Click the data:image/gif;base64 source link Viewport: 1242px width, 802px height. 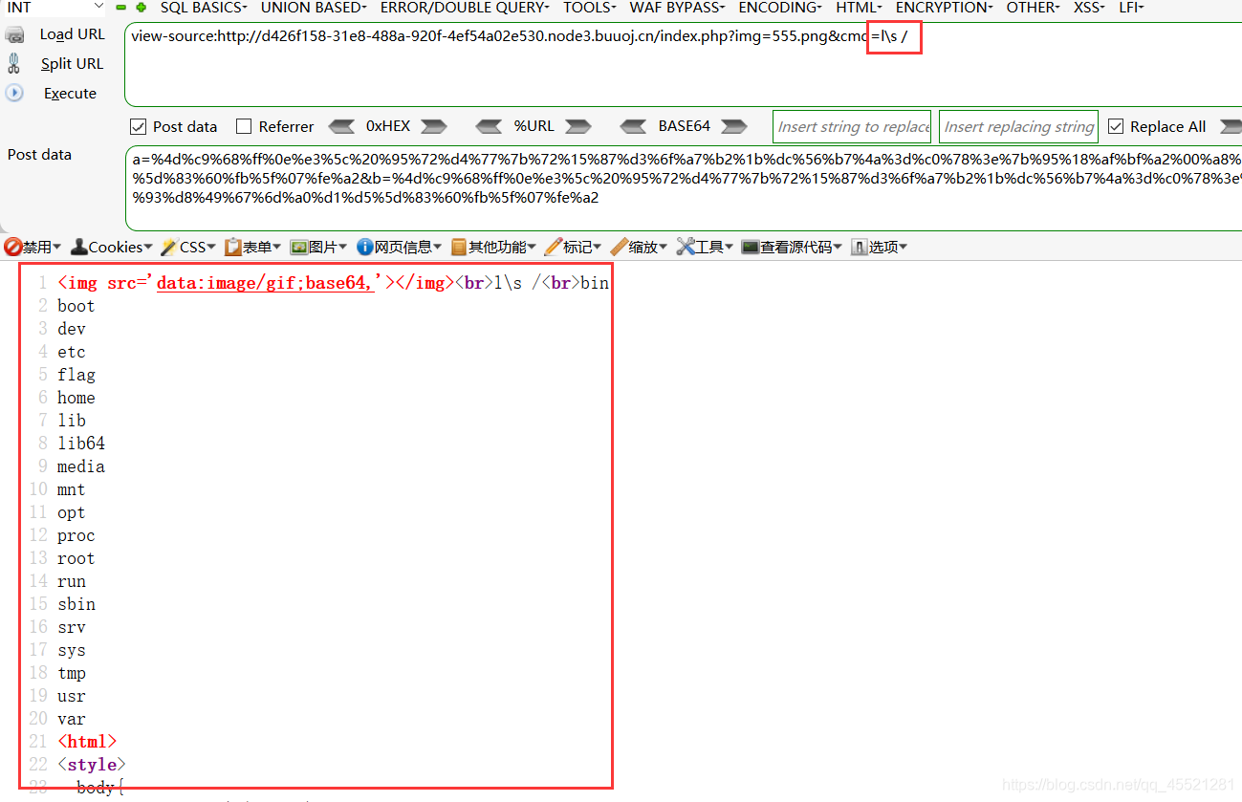265,283
